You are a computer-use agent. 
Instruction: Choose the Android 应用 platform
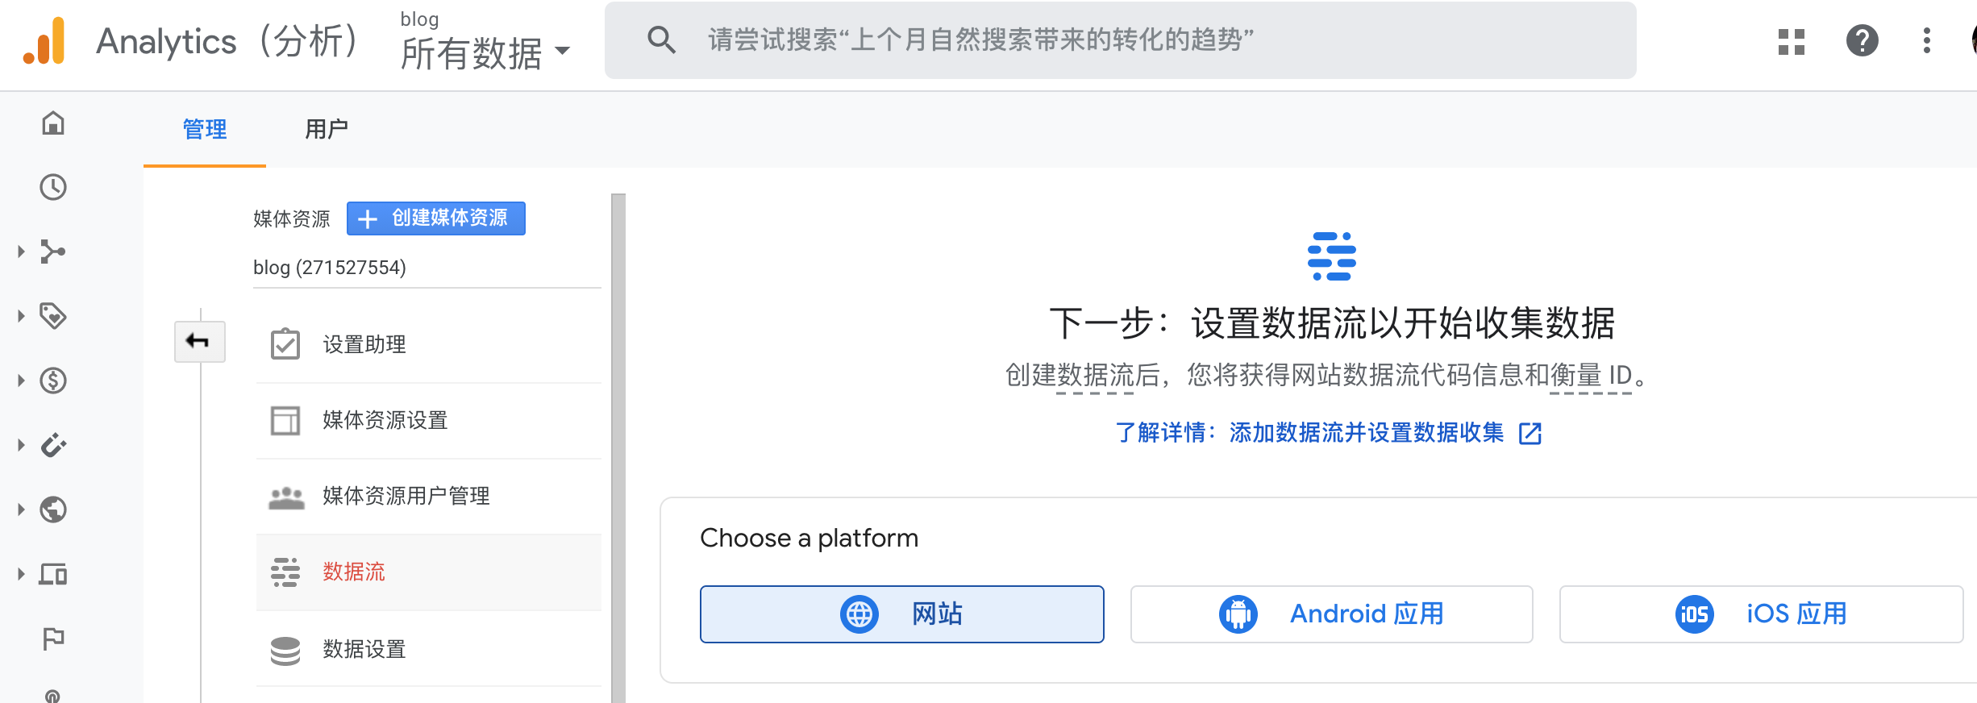click(x=1331, y=614)
